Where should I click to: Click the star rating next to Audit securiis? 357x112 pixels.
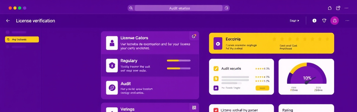coord(262,69)
